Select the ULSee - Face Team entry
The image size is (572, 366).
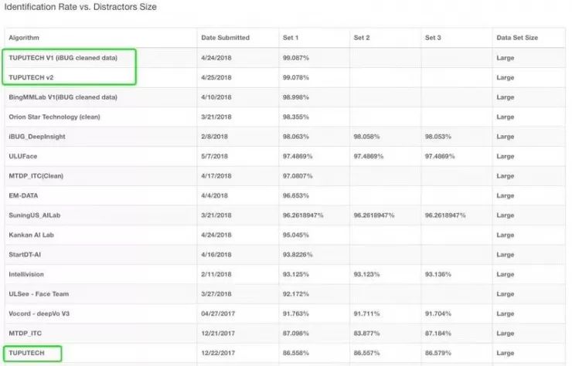coord(39,294)
